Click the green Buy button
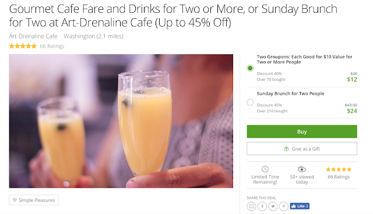Viewport: 373px width, 214px height. 302,131
